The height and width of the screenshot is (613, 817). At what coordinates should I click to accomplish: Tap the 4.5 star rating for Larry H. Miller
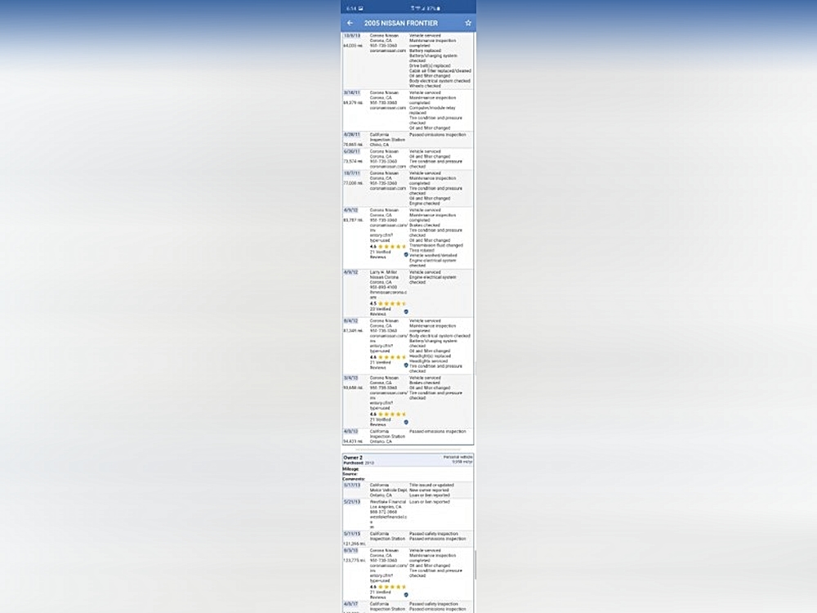point(387,303)
